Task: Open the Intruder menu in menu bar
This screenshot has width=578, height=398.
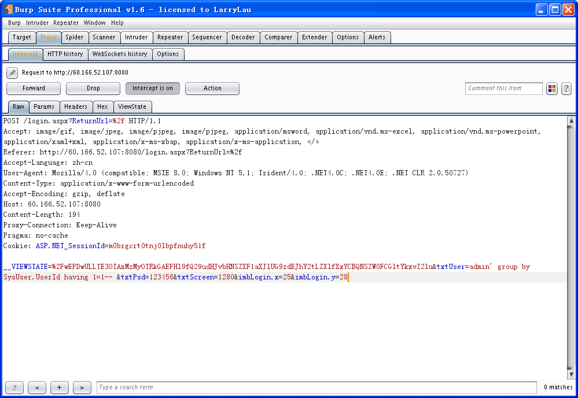Action: click(x=37, y=23)
